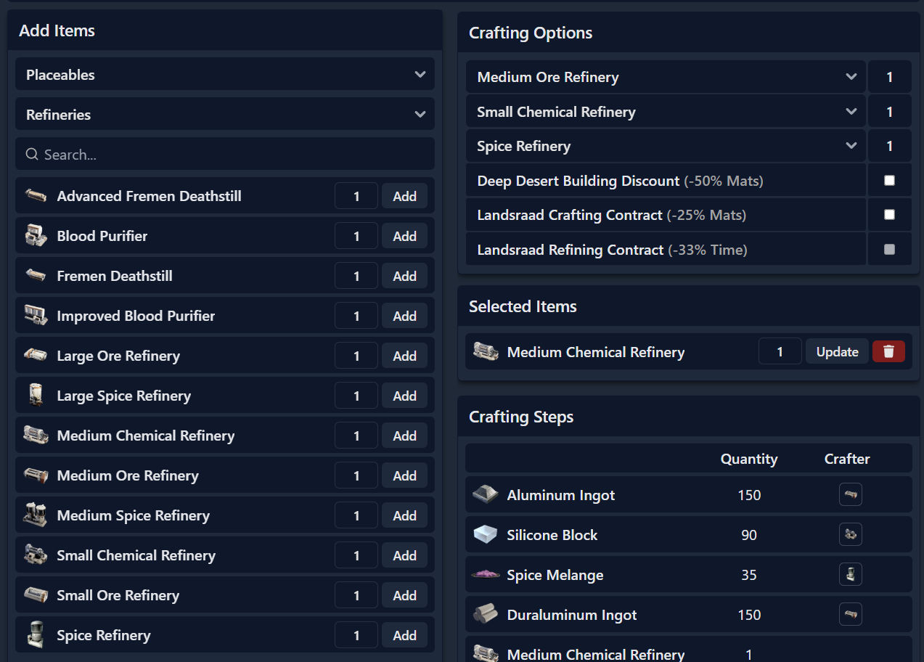Enable the Landsraad Crafting Contract checkbox
Image resolution: width=924 pixels, height=662 pixels.
[889, 214]
